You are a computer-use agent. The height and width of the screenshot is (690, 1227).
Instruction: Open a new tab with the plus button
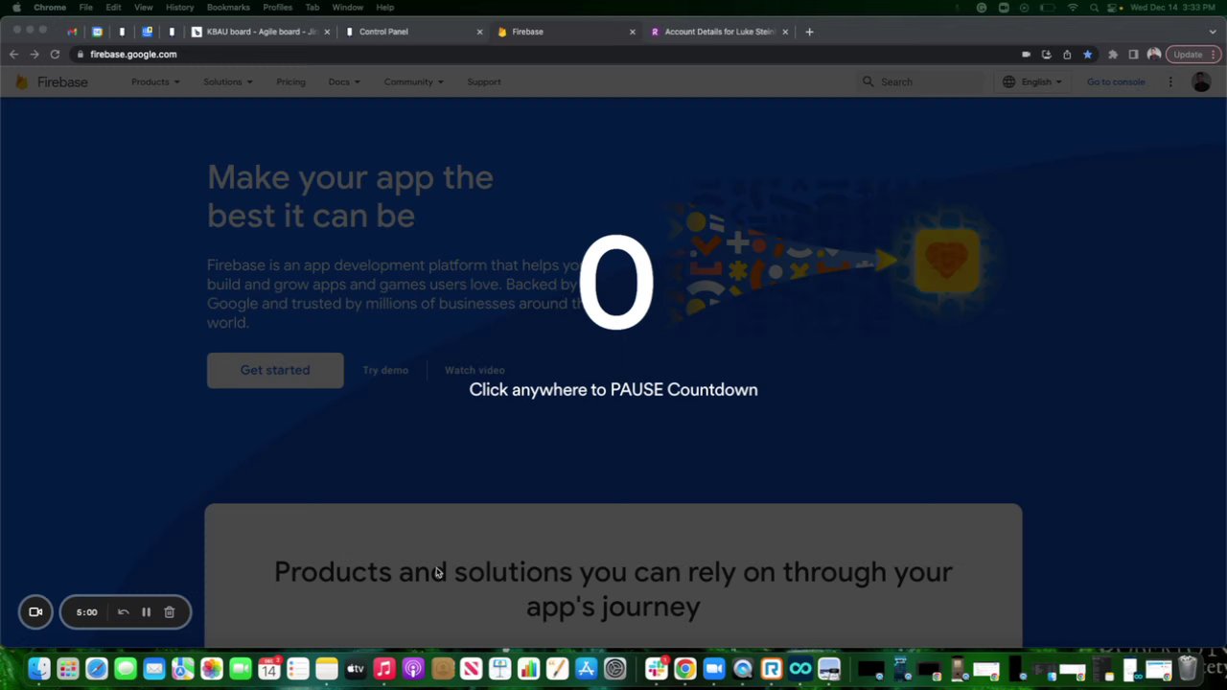(809, 32)
